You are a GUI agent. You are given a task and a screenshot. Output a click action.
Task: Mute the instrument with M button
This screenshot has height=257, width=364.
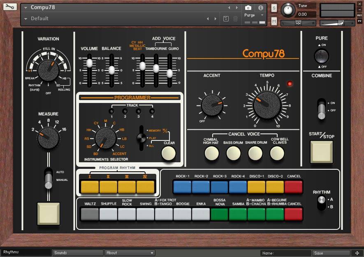pyautogui.click(x=274, y=21)
